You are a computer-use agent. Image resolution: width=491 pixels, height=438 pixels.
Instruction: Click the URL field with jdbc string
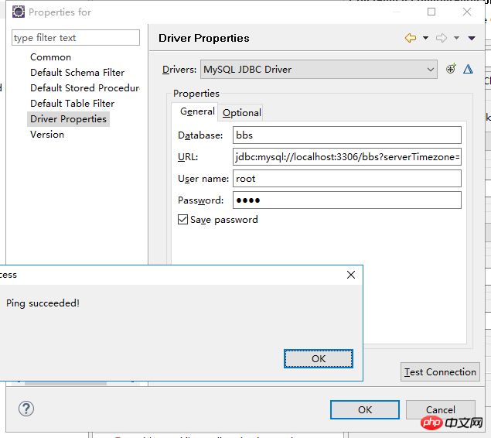point(347,156)
